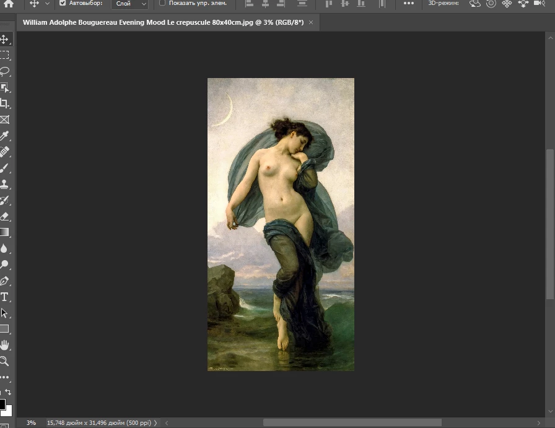Align horizontal centers of layers
555x428 pixels.
(265, 4)
